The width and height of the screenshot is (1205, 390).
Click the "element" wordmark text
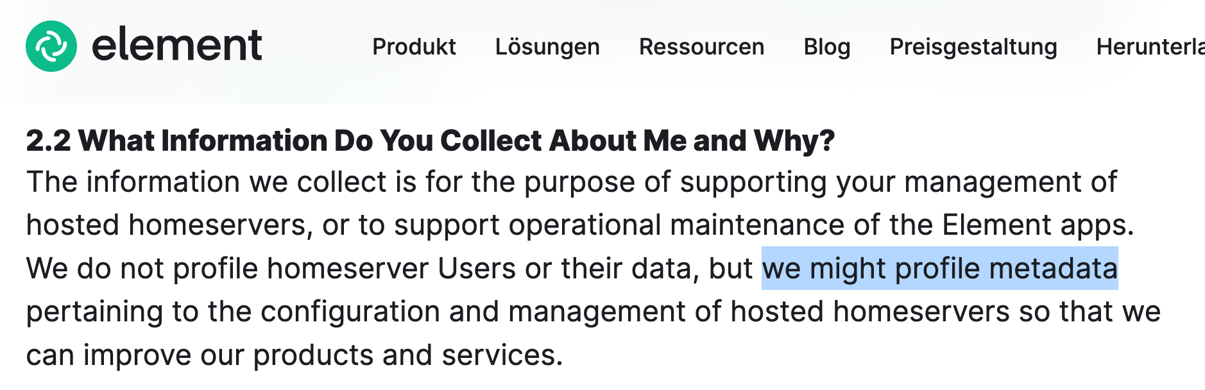coord(176,46)
